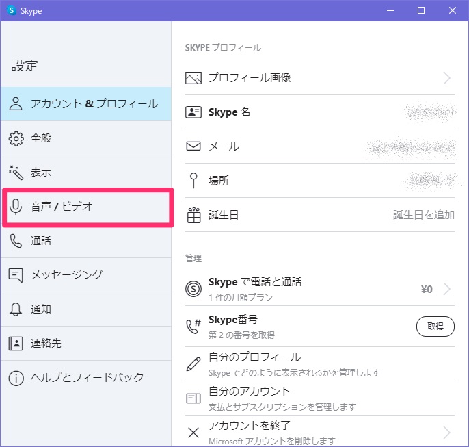Image resolution: width=469 pixels, height=447 pixels.
Task: Click the chat bubble icon for メッセージング
Action: coord(16,275)
